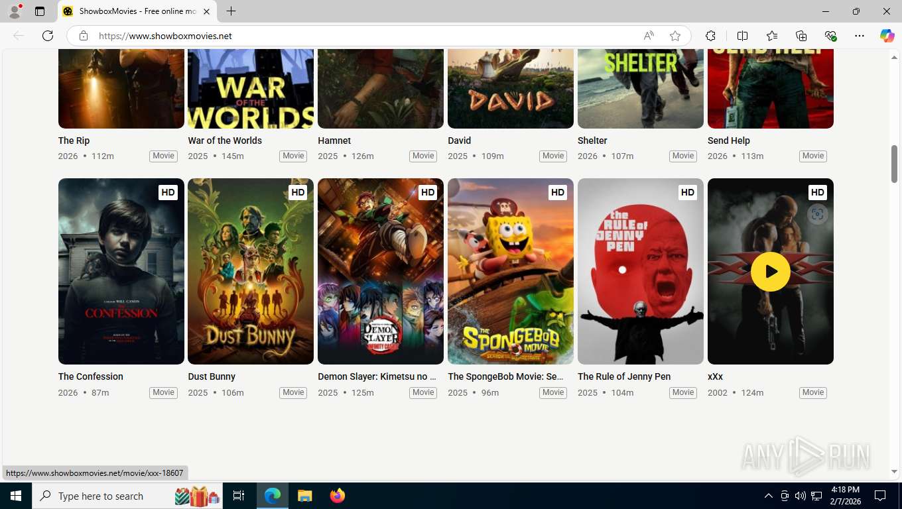The height and width of the screenshot is (509, 902).
Task: Click 'xXx' title link
Action: tap(715, 376)
